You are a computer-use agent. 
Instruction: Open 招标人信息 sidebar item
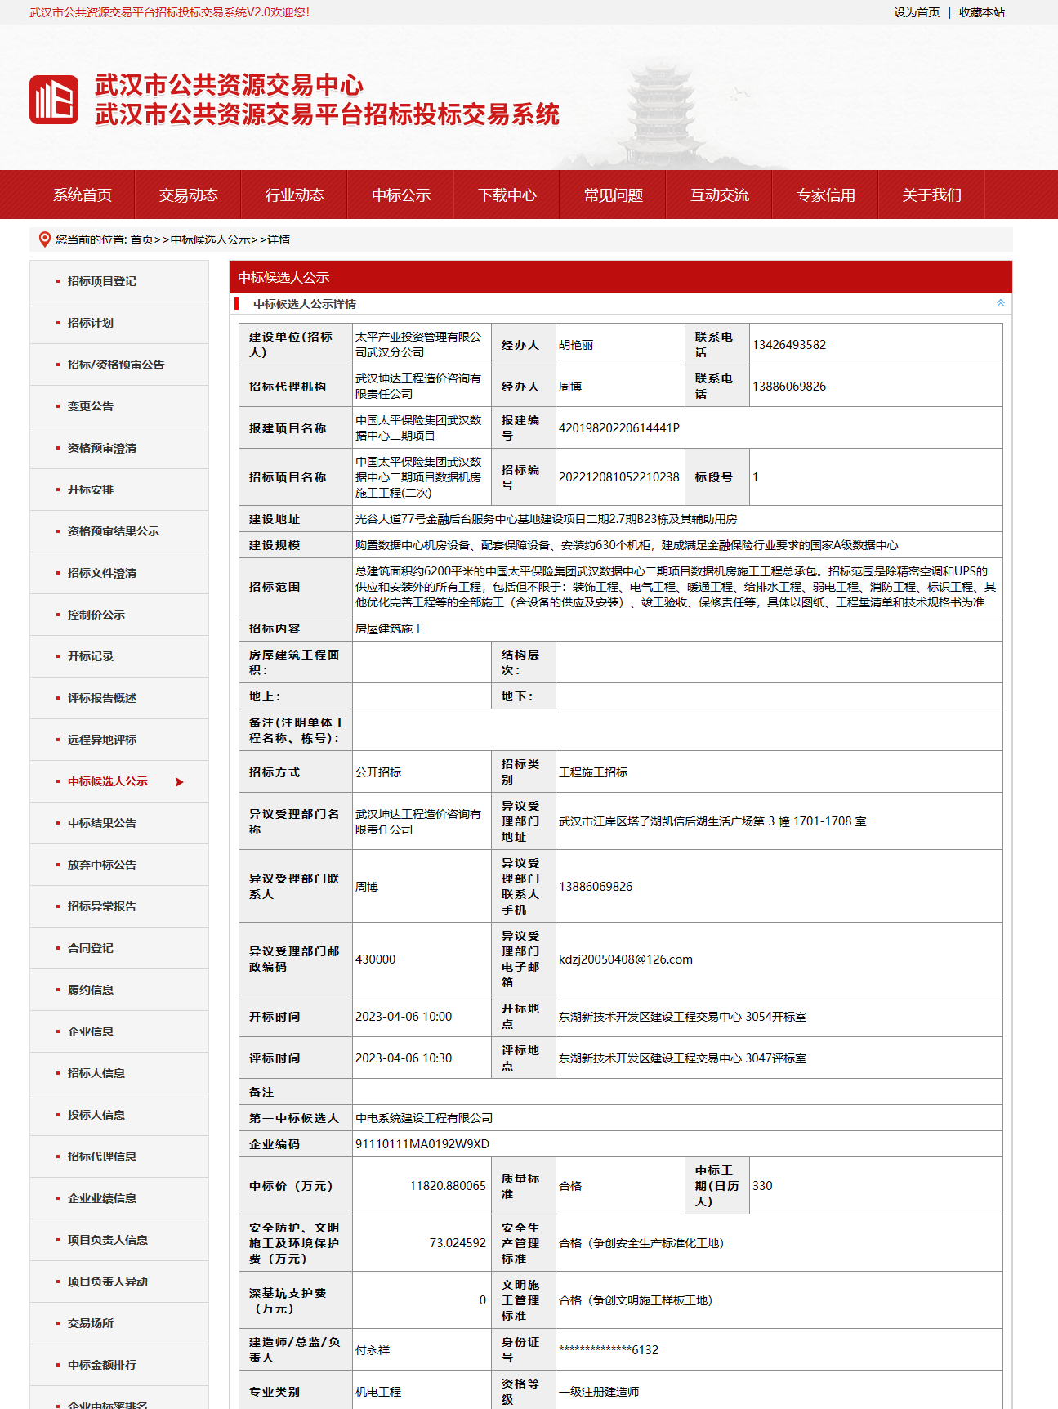coord(96,1073)
